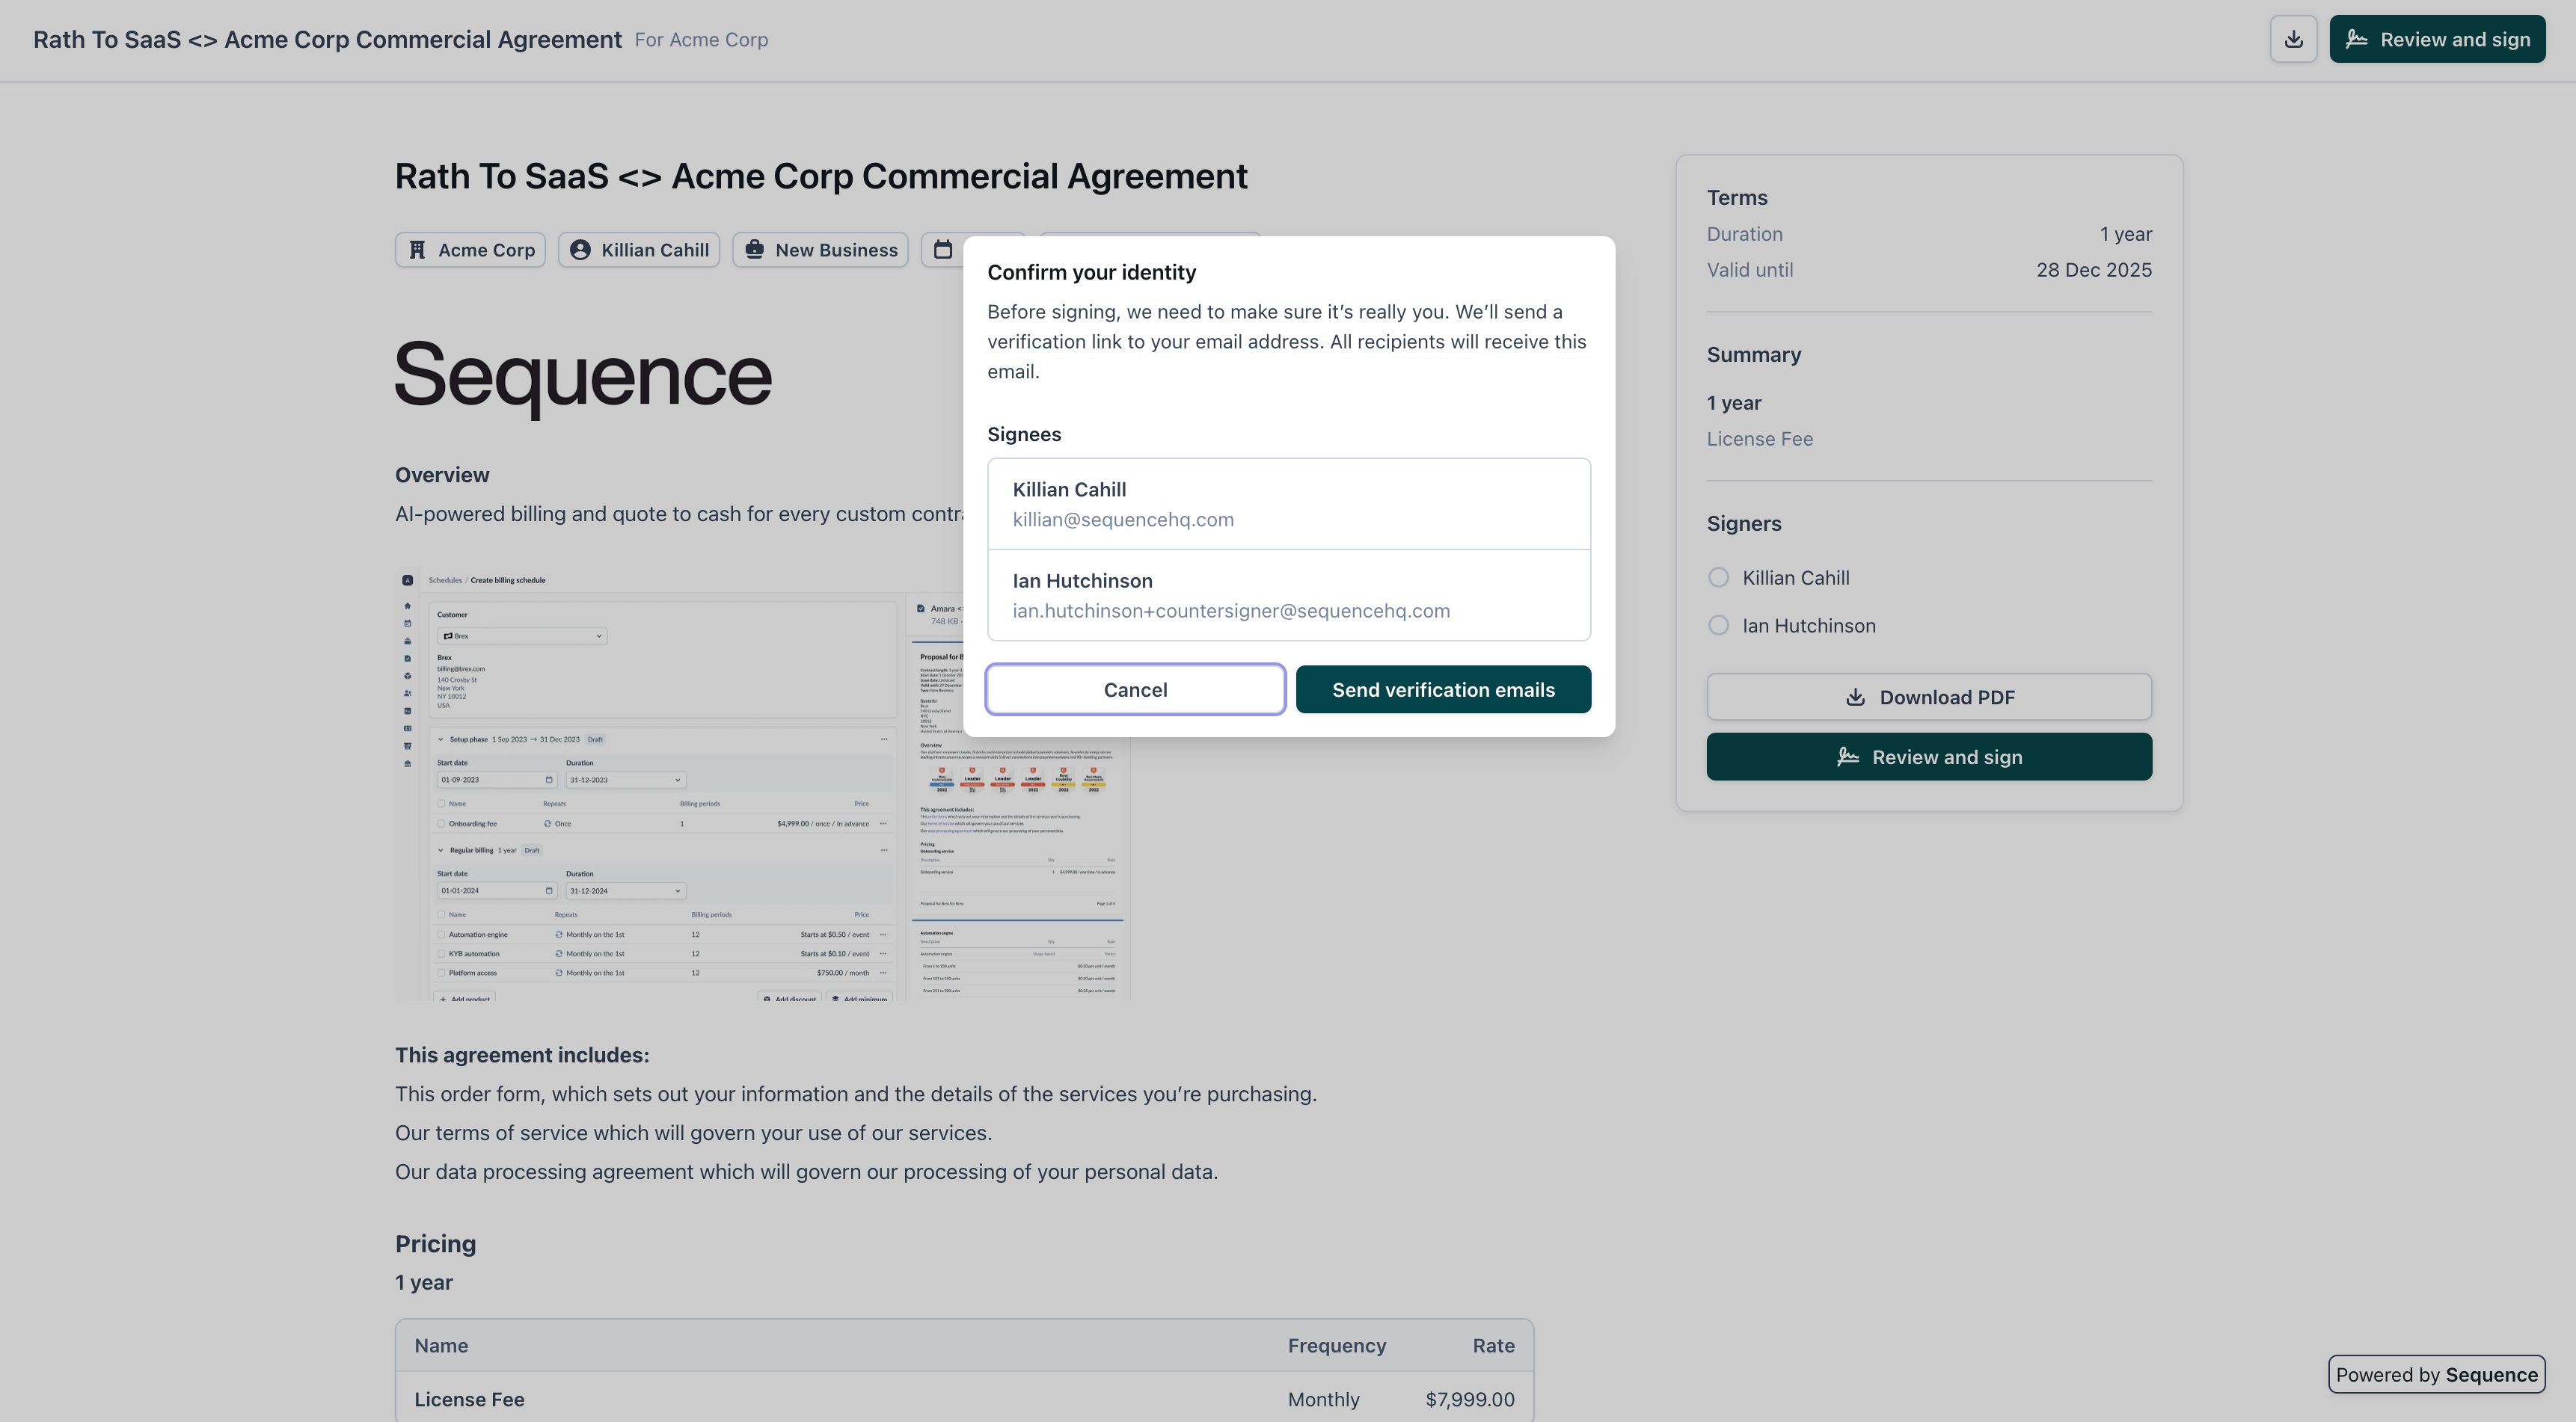Click the large Sequence logo
Viewport: 2576px width, 1422px height.
583,376
